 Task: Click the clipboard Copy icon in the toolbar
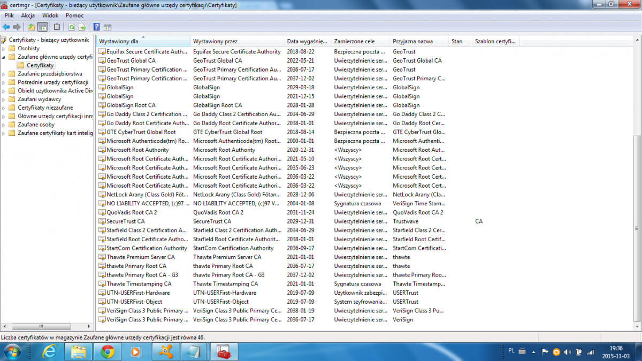coord(57,27)
